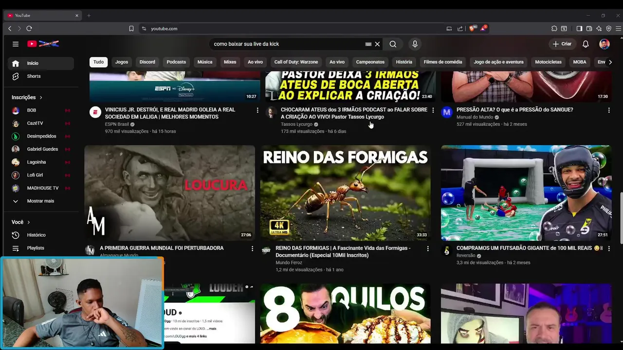
Task: Toggle the browser sidebar panel icon
Action: pos(579,29)
